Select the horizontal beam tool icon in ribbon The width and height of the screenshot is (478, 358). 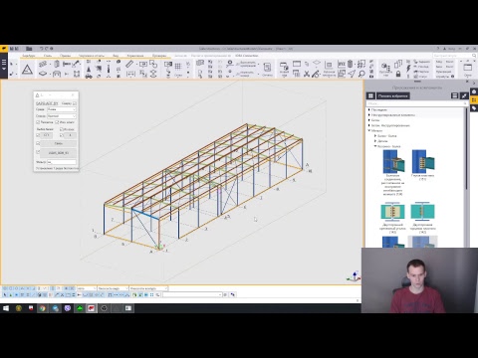[67, 64]
